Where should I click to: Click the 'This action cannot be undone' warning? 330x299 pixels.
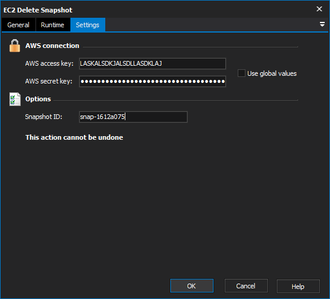coord(75,137)
